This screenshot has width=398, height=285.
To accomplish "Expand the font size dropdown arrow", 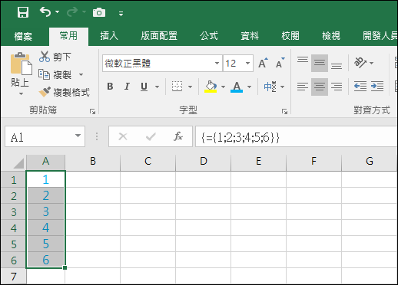I will coord(247,63).
